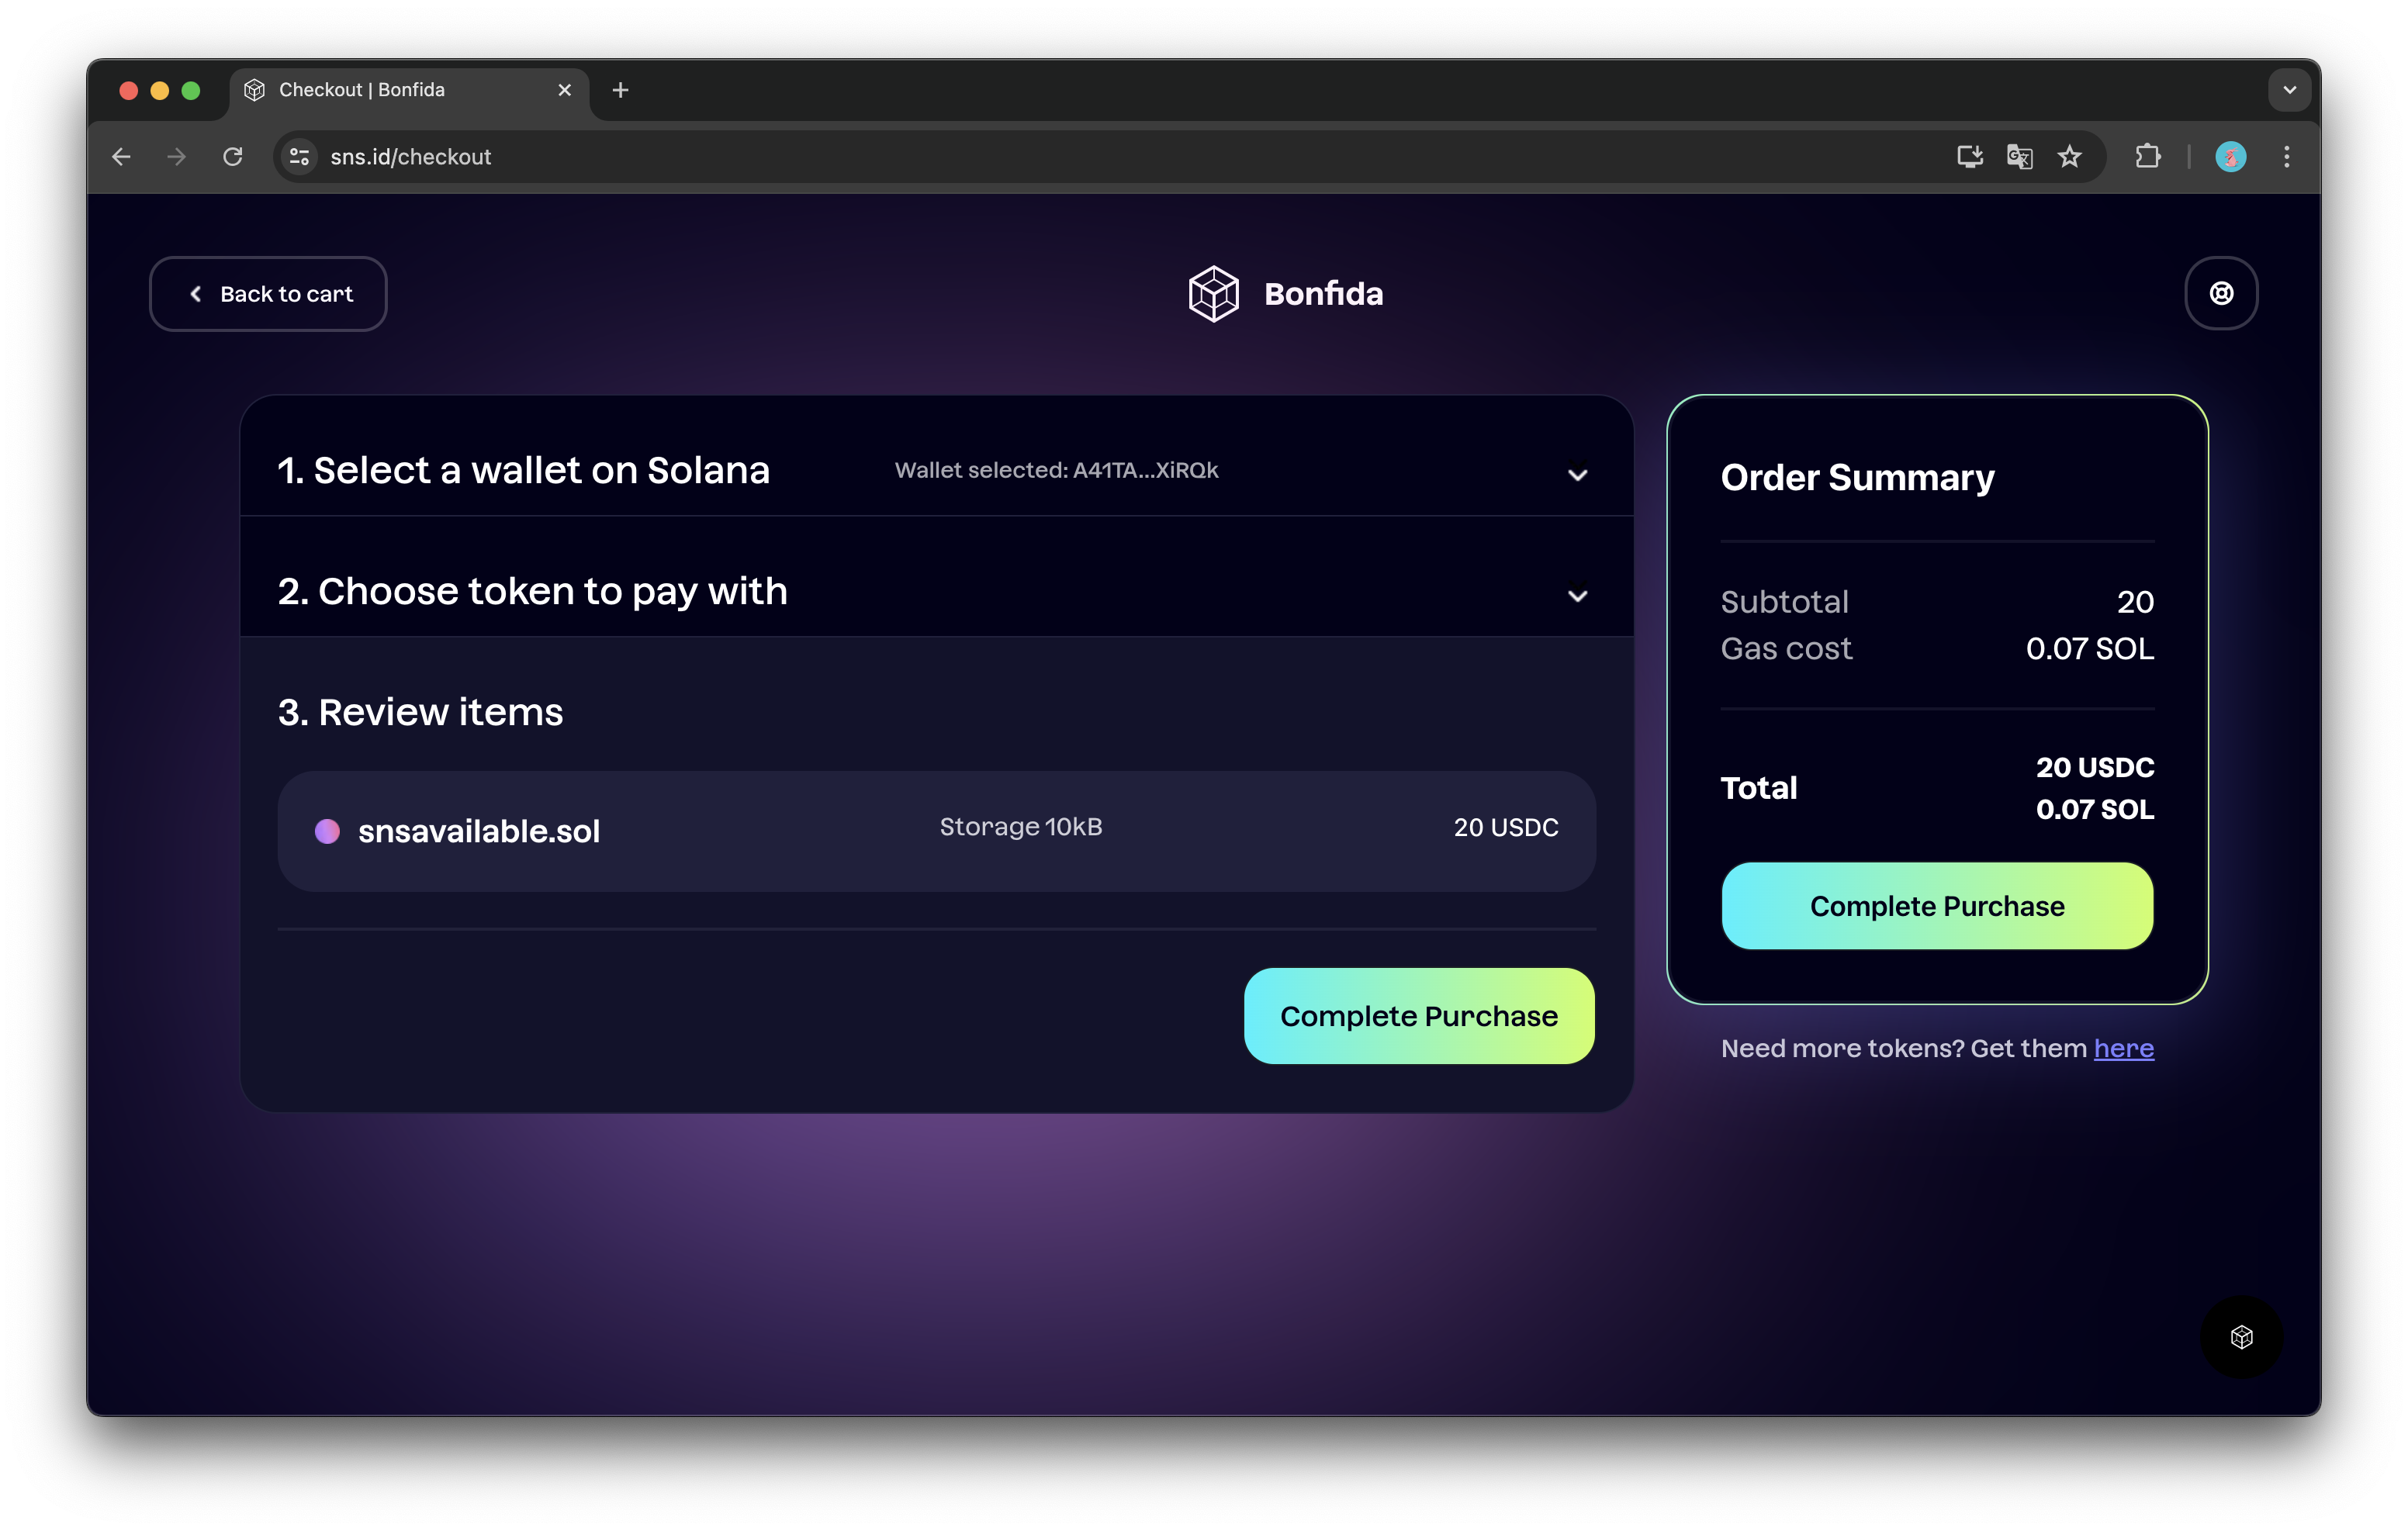Open the support lifebuoy icon button

point(2221,293)
